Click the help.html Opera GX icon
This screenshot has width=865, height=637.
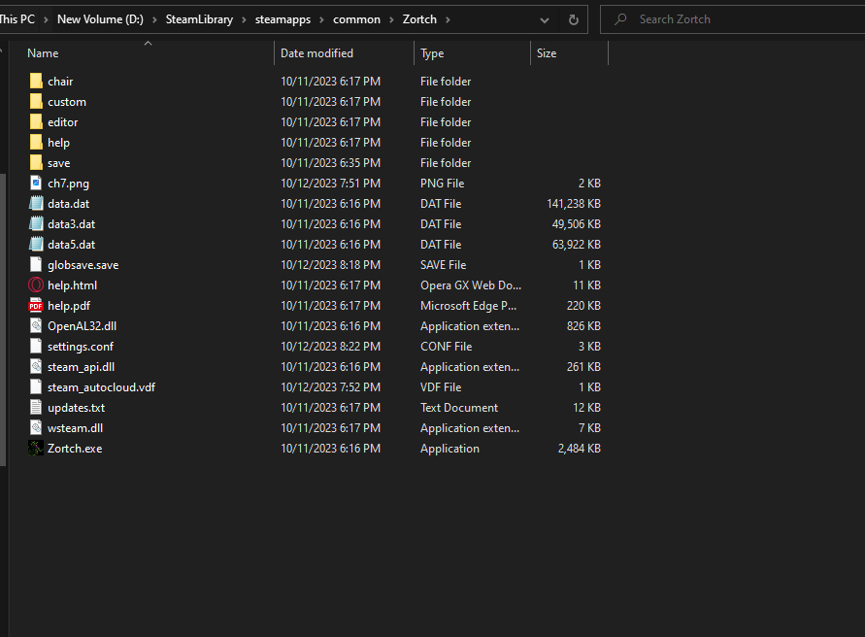36,285
